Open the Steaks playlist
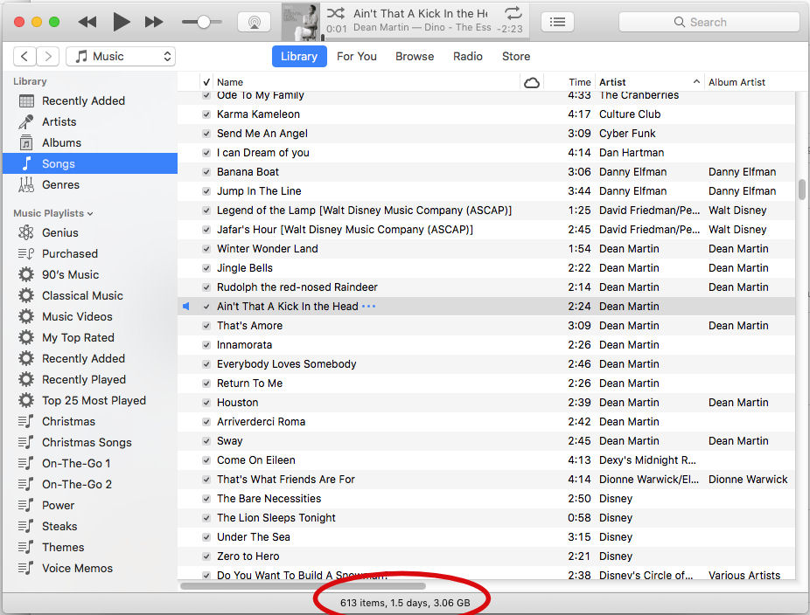 [x=90, y=526]
